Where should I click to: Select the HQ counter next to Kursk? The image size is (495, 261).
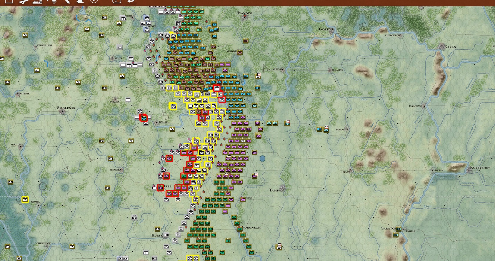click(x=166, y=235)
